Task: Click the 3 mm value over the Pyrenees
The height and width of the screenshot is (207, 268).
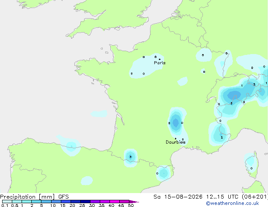Action: [131, 157]
